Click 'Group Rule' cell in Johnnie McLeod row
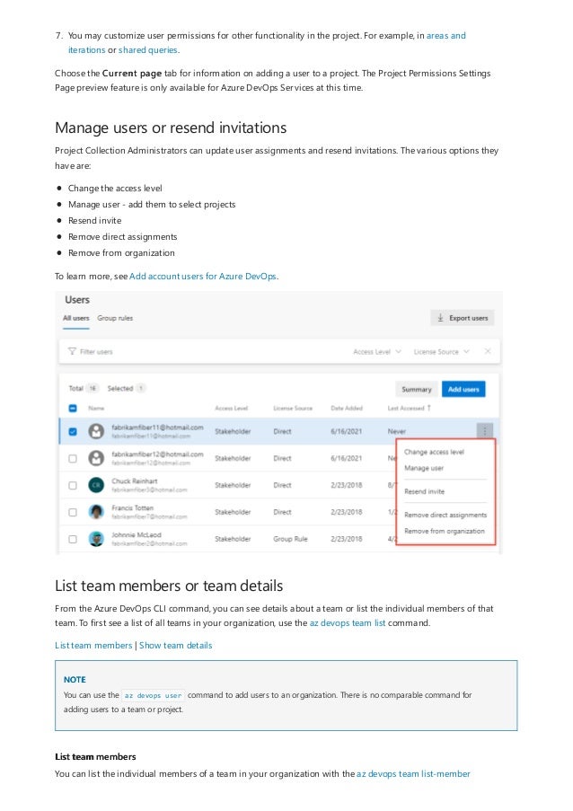This screenshot has height=811, width=573. click(x=290, y=539)
